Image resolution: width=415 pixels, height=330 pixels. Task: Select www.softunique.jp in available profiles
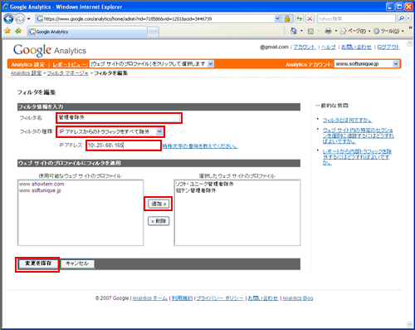click(40, 190)
